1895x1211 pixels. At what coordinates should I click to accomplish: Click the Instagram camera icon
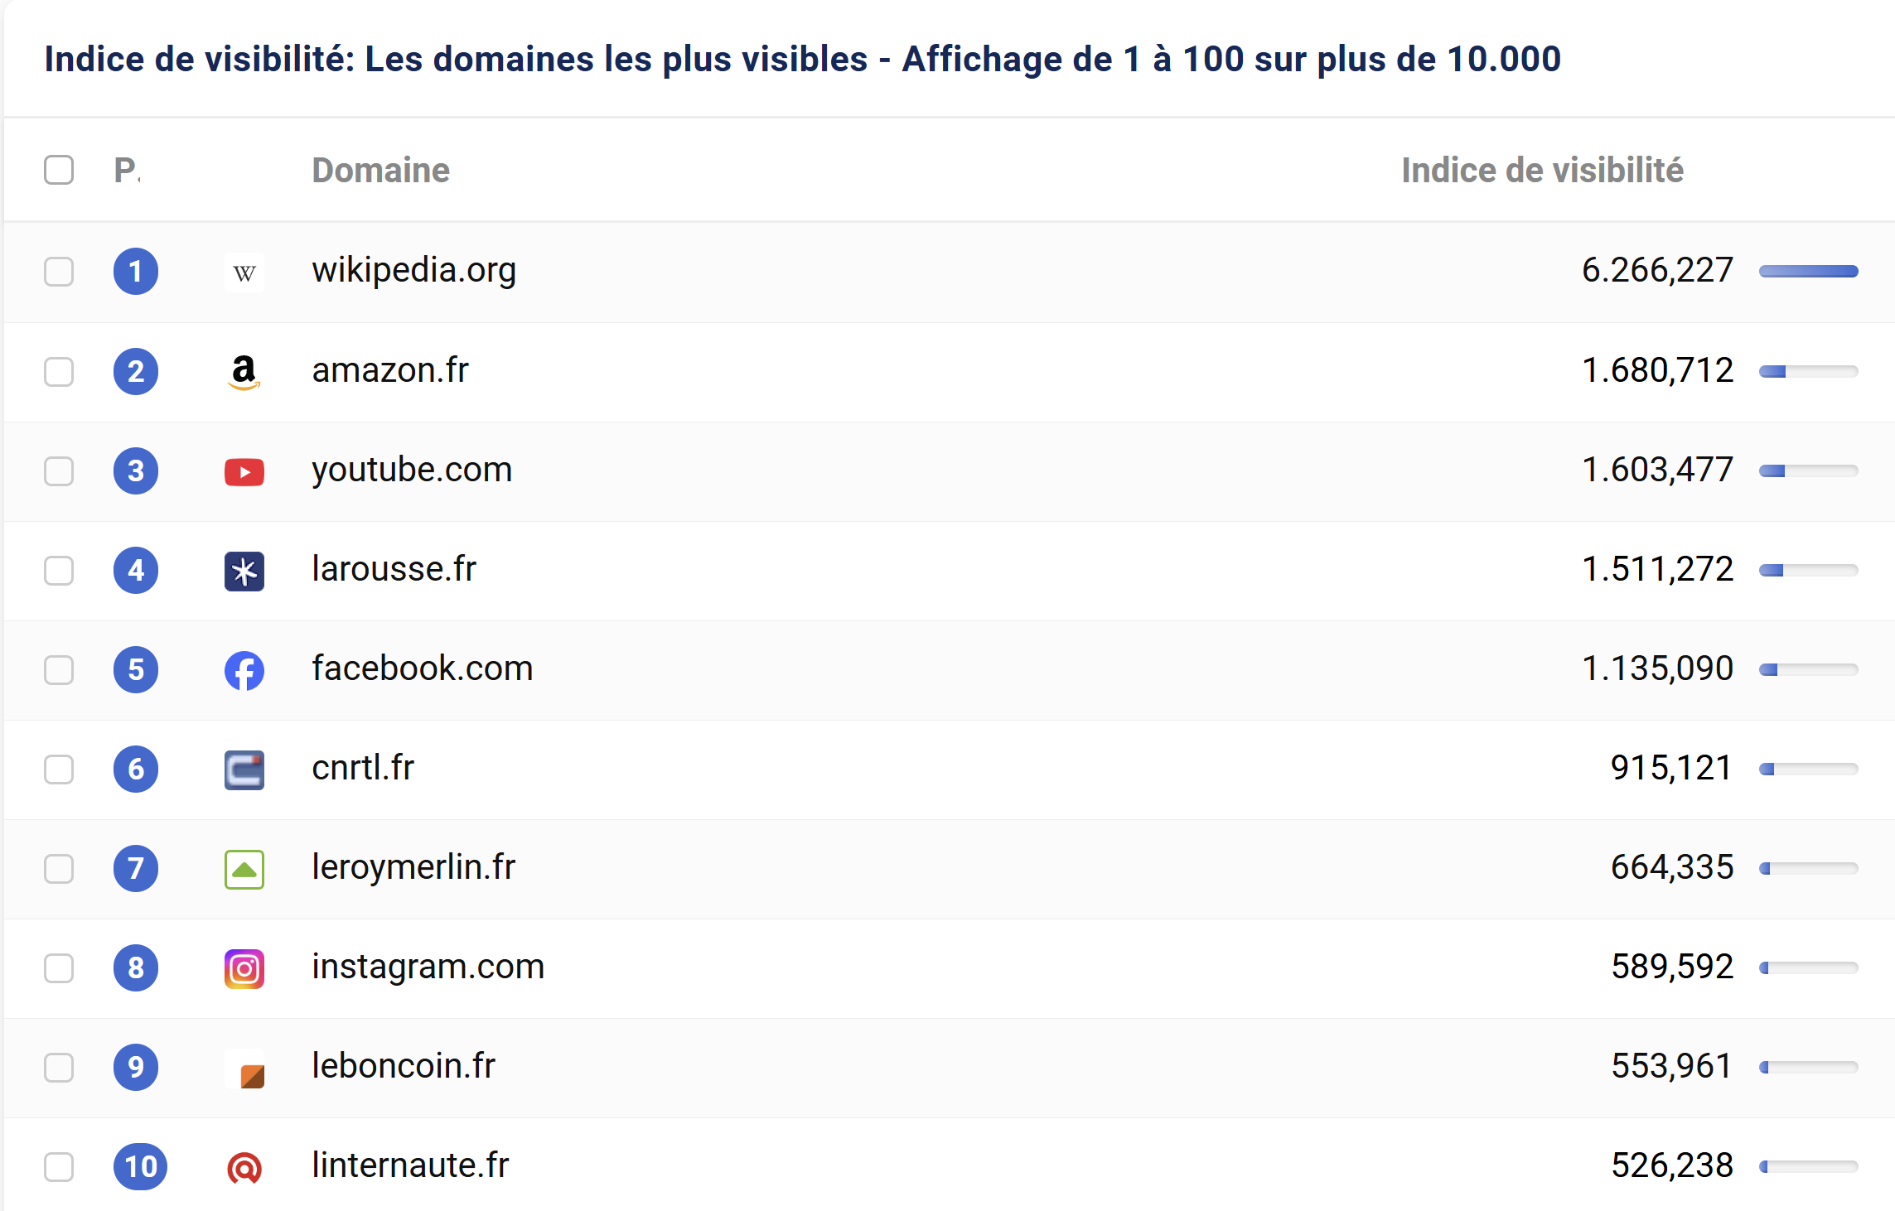(x=244, y=968)
